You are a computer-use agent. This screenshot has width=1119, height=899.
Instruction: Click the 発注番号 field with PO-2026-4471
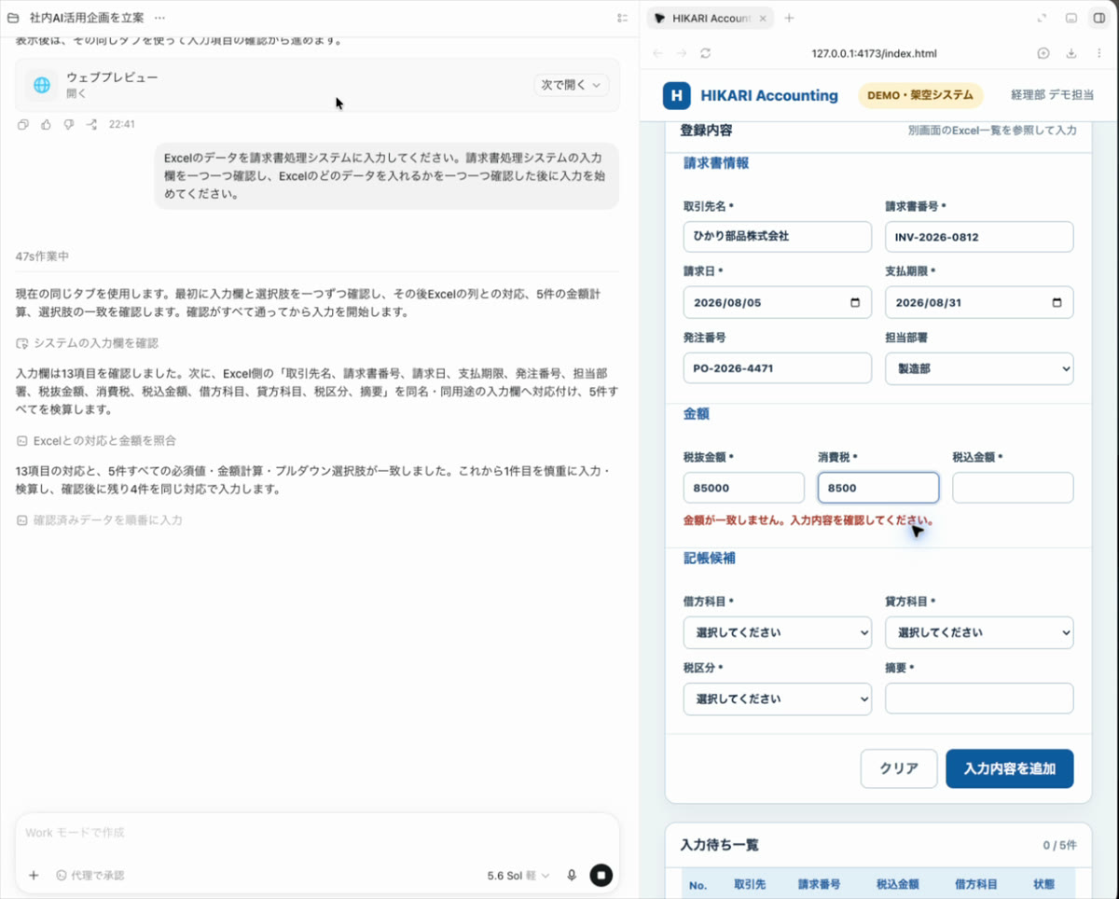(x=778, y=368)
